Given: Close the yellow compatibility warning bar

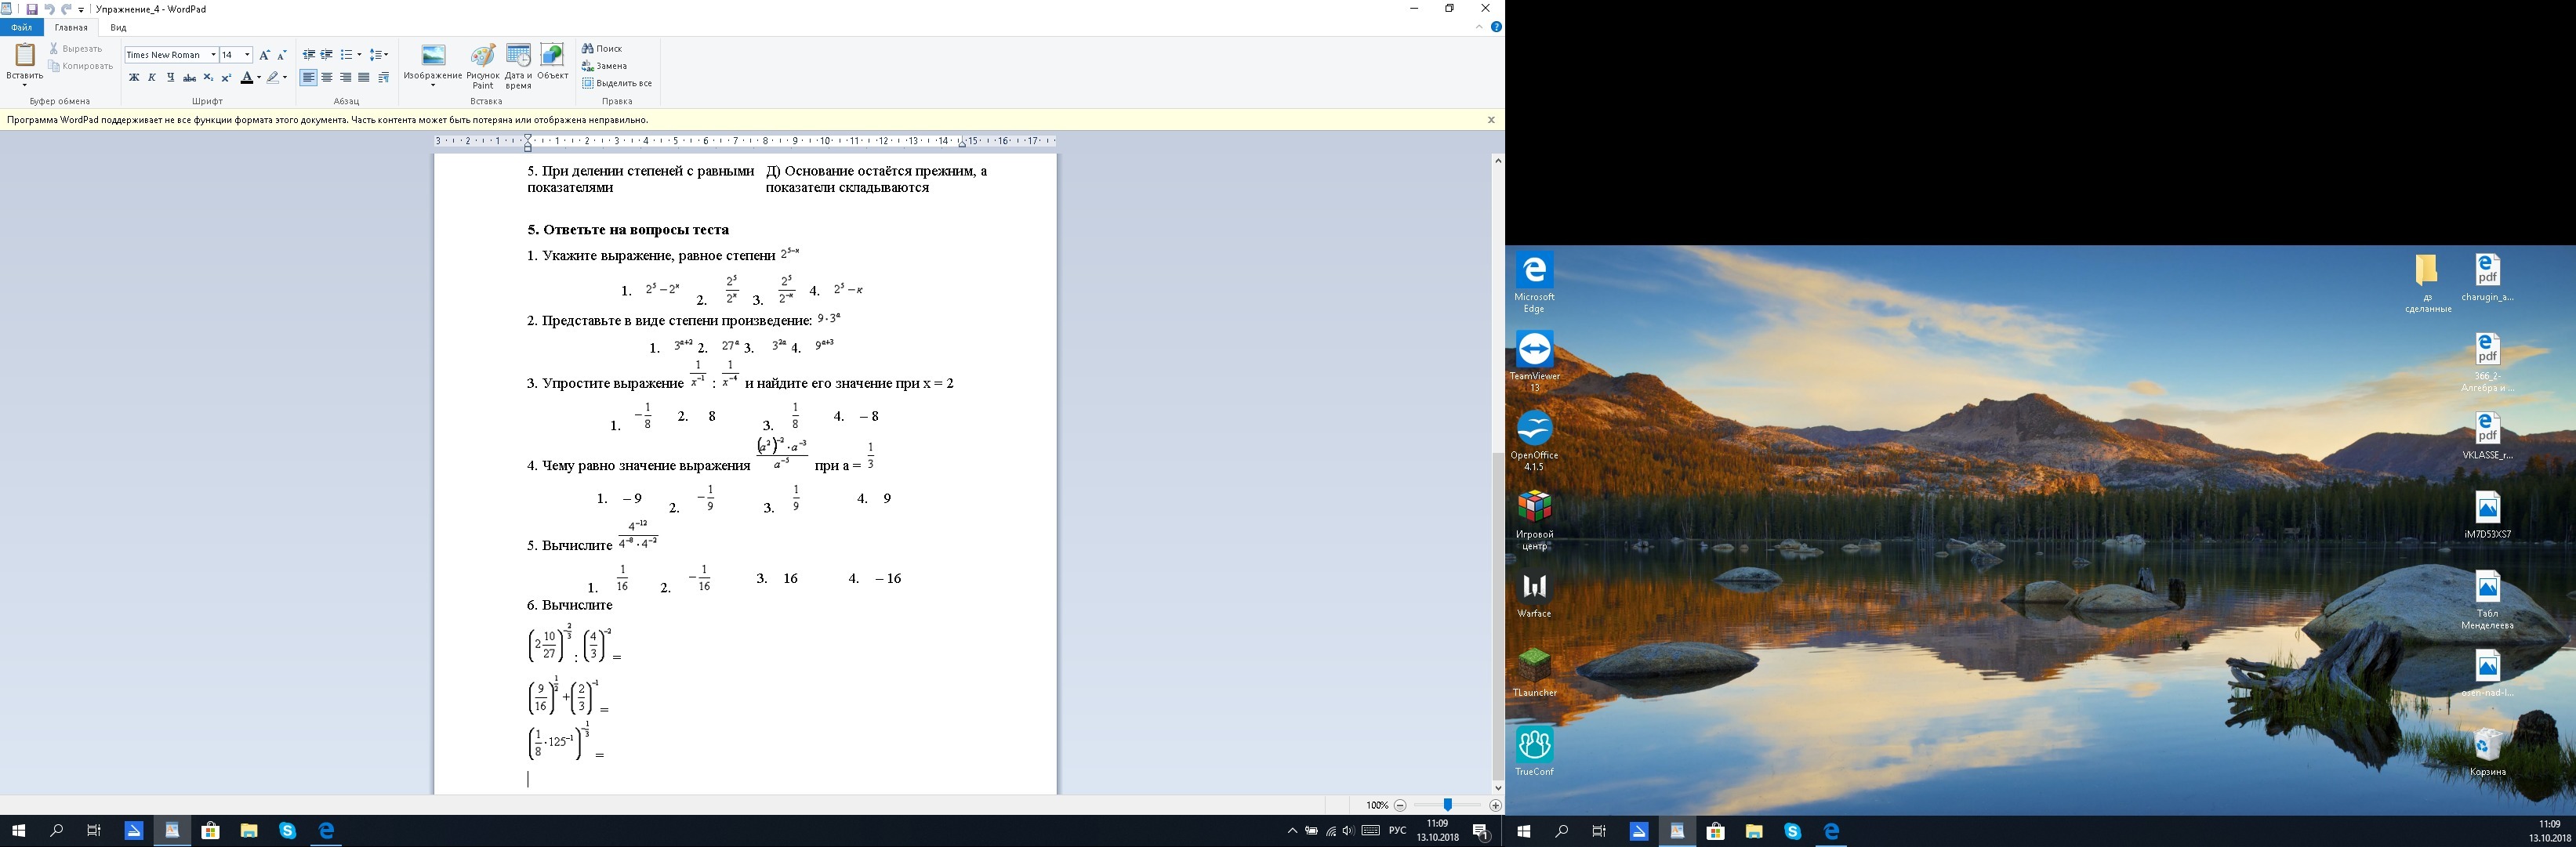Looking at the screenshot, I should [x=1490, y=120].
